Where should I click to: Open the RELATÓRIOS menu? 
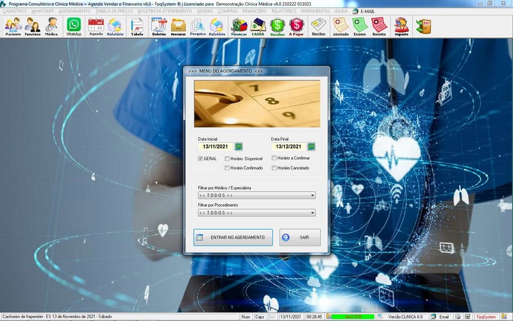click(x=283, y=11)
